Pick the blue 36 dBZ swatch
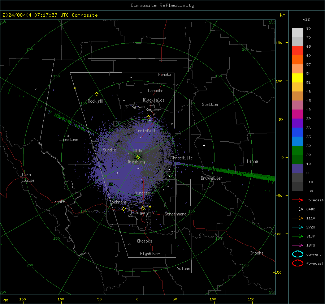325x304 pixels. pos(298,132)
